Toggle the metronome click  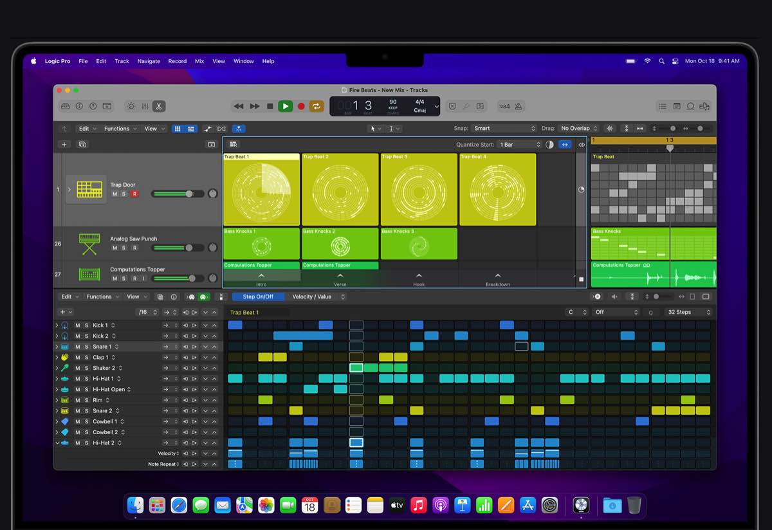coord(519,106)
